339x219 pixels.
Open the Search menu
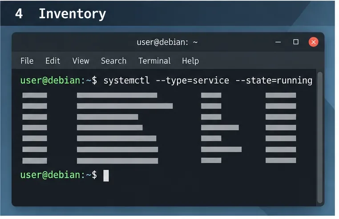click(113, 61)
